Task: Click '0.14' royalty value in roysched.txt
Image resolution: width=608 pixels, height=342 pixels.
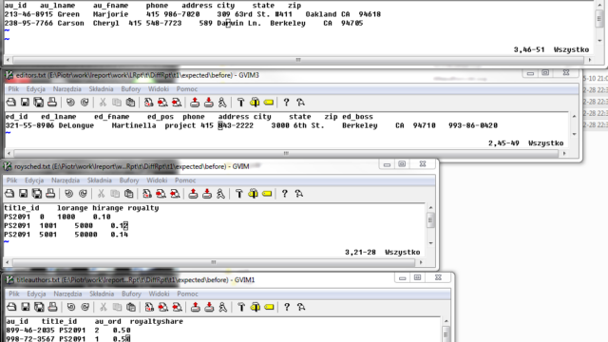Action: pyautogui.click(x=120, y=235)
